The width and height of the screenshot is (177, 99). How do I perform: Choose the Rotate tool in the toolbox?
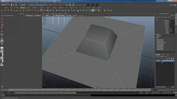(2, 28)
